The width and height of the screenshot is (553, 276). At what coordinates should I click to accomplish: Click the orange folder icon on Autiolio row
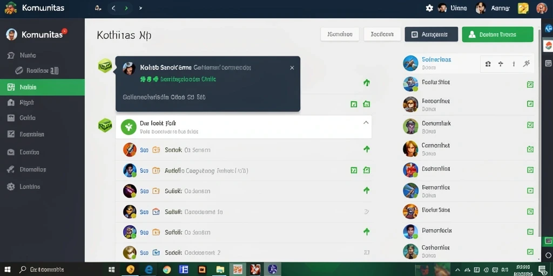[x=156, y=171]
